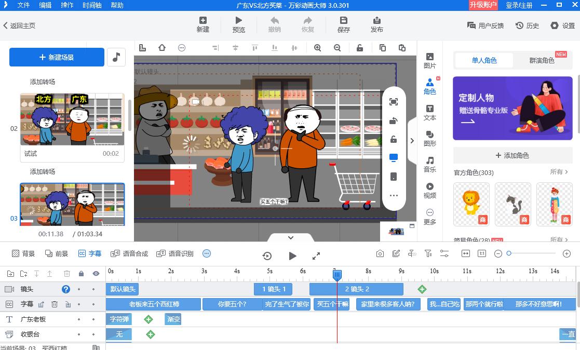Click the 新建场景 button
This screenshot has height=350, width=580.
click(57, 57)
